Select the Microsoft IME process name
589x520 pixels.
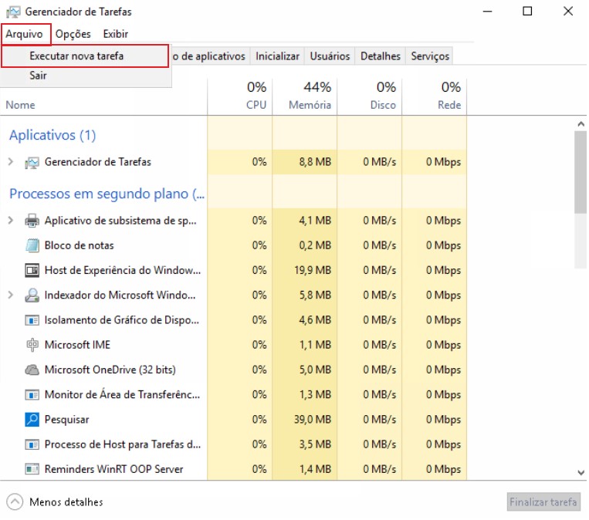(x=77, y=345)
